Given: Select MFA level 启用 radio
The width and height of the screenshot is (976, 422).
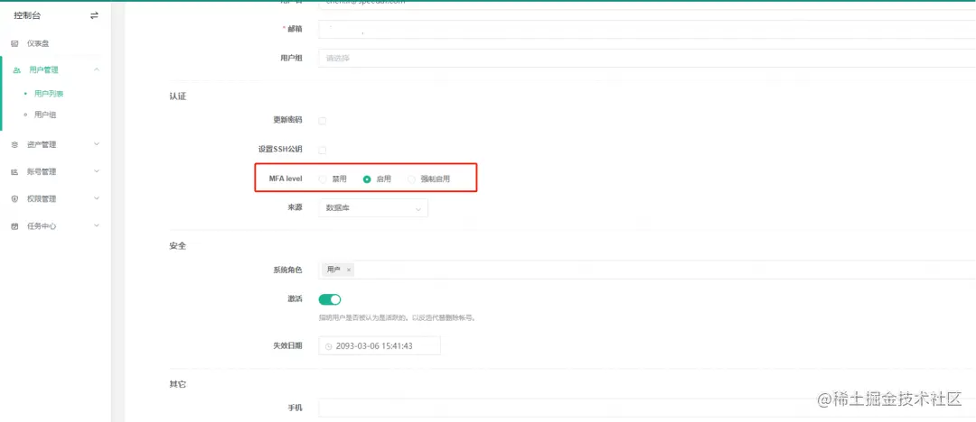Looking at the screenshot, I should 367,179.
